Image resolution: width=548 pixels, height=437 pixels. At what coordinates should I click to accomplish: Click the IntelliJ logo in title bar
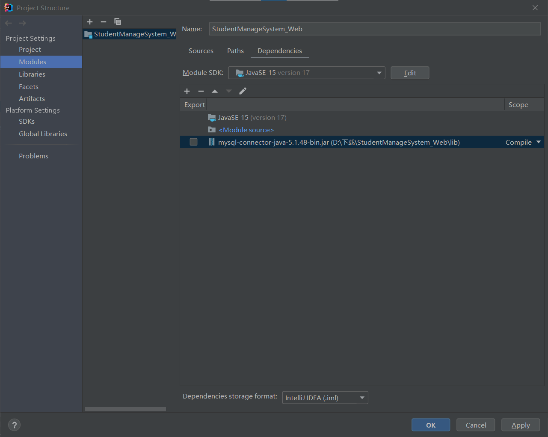[x=8, y=7]
